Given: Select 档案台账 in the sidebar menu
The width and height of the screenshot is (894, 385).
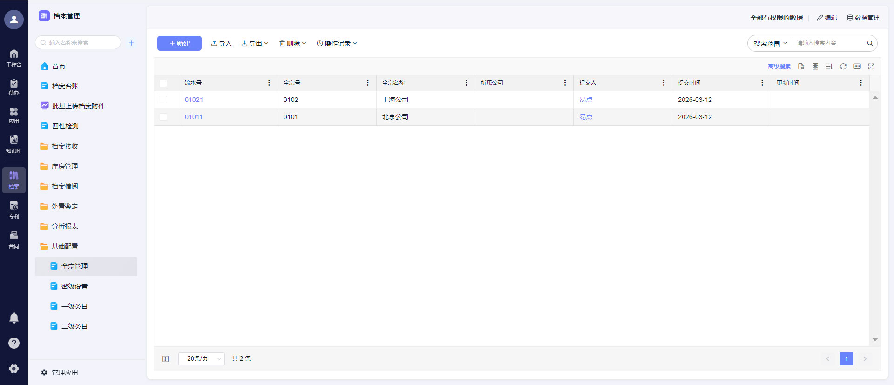Looking at the screenshot, I should point(65,86).
